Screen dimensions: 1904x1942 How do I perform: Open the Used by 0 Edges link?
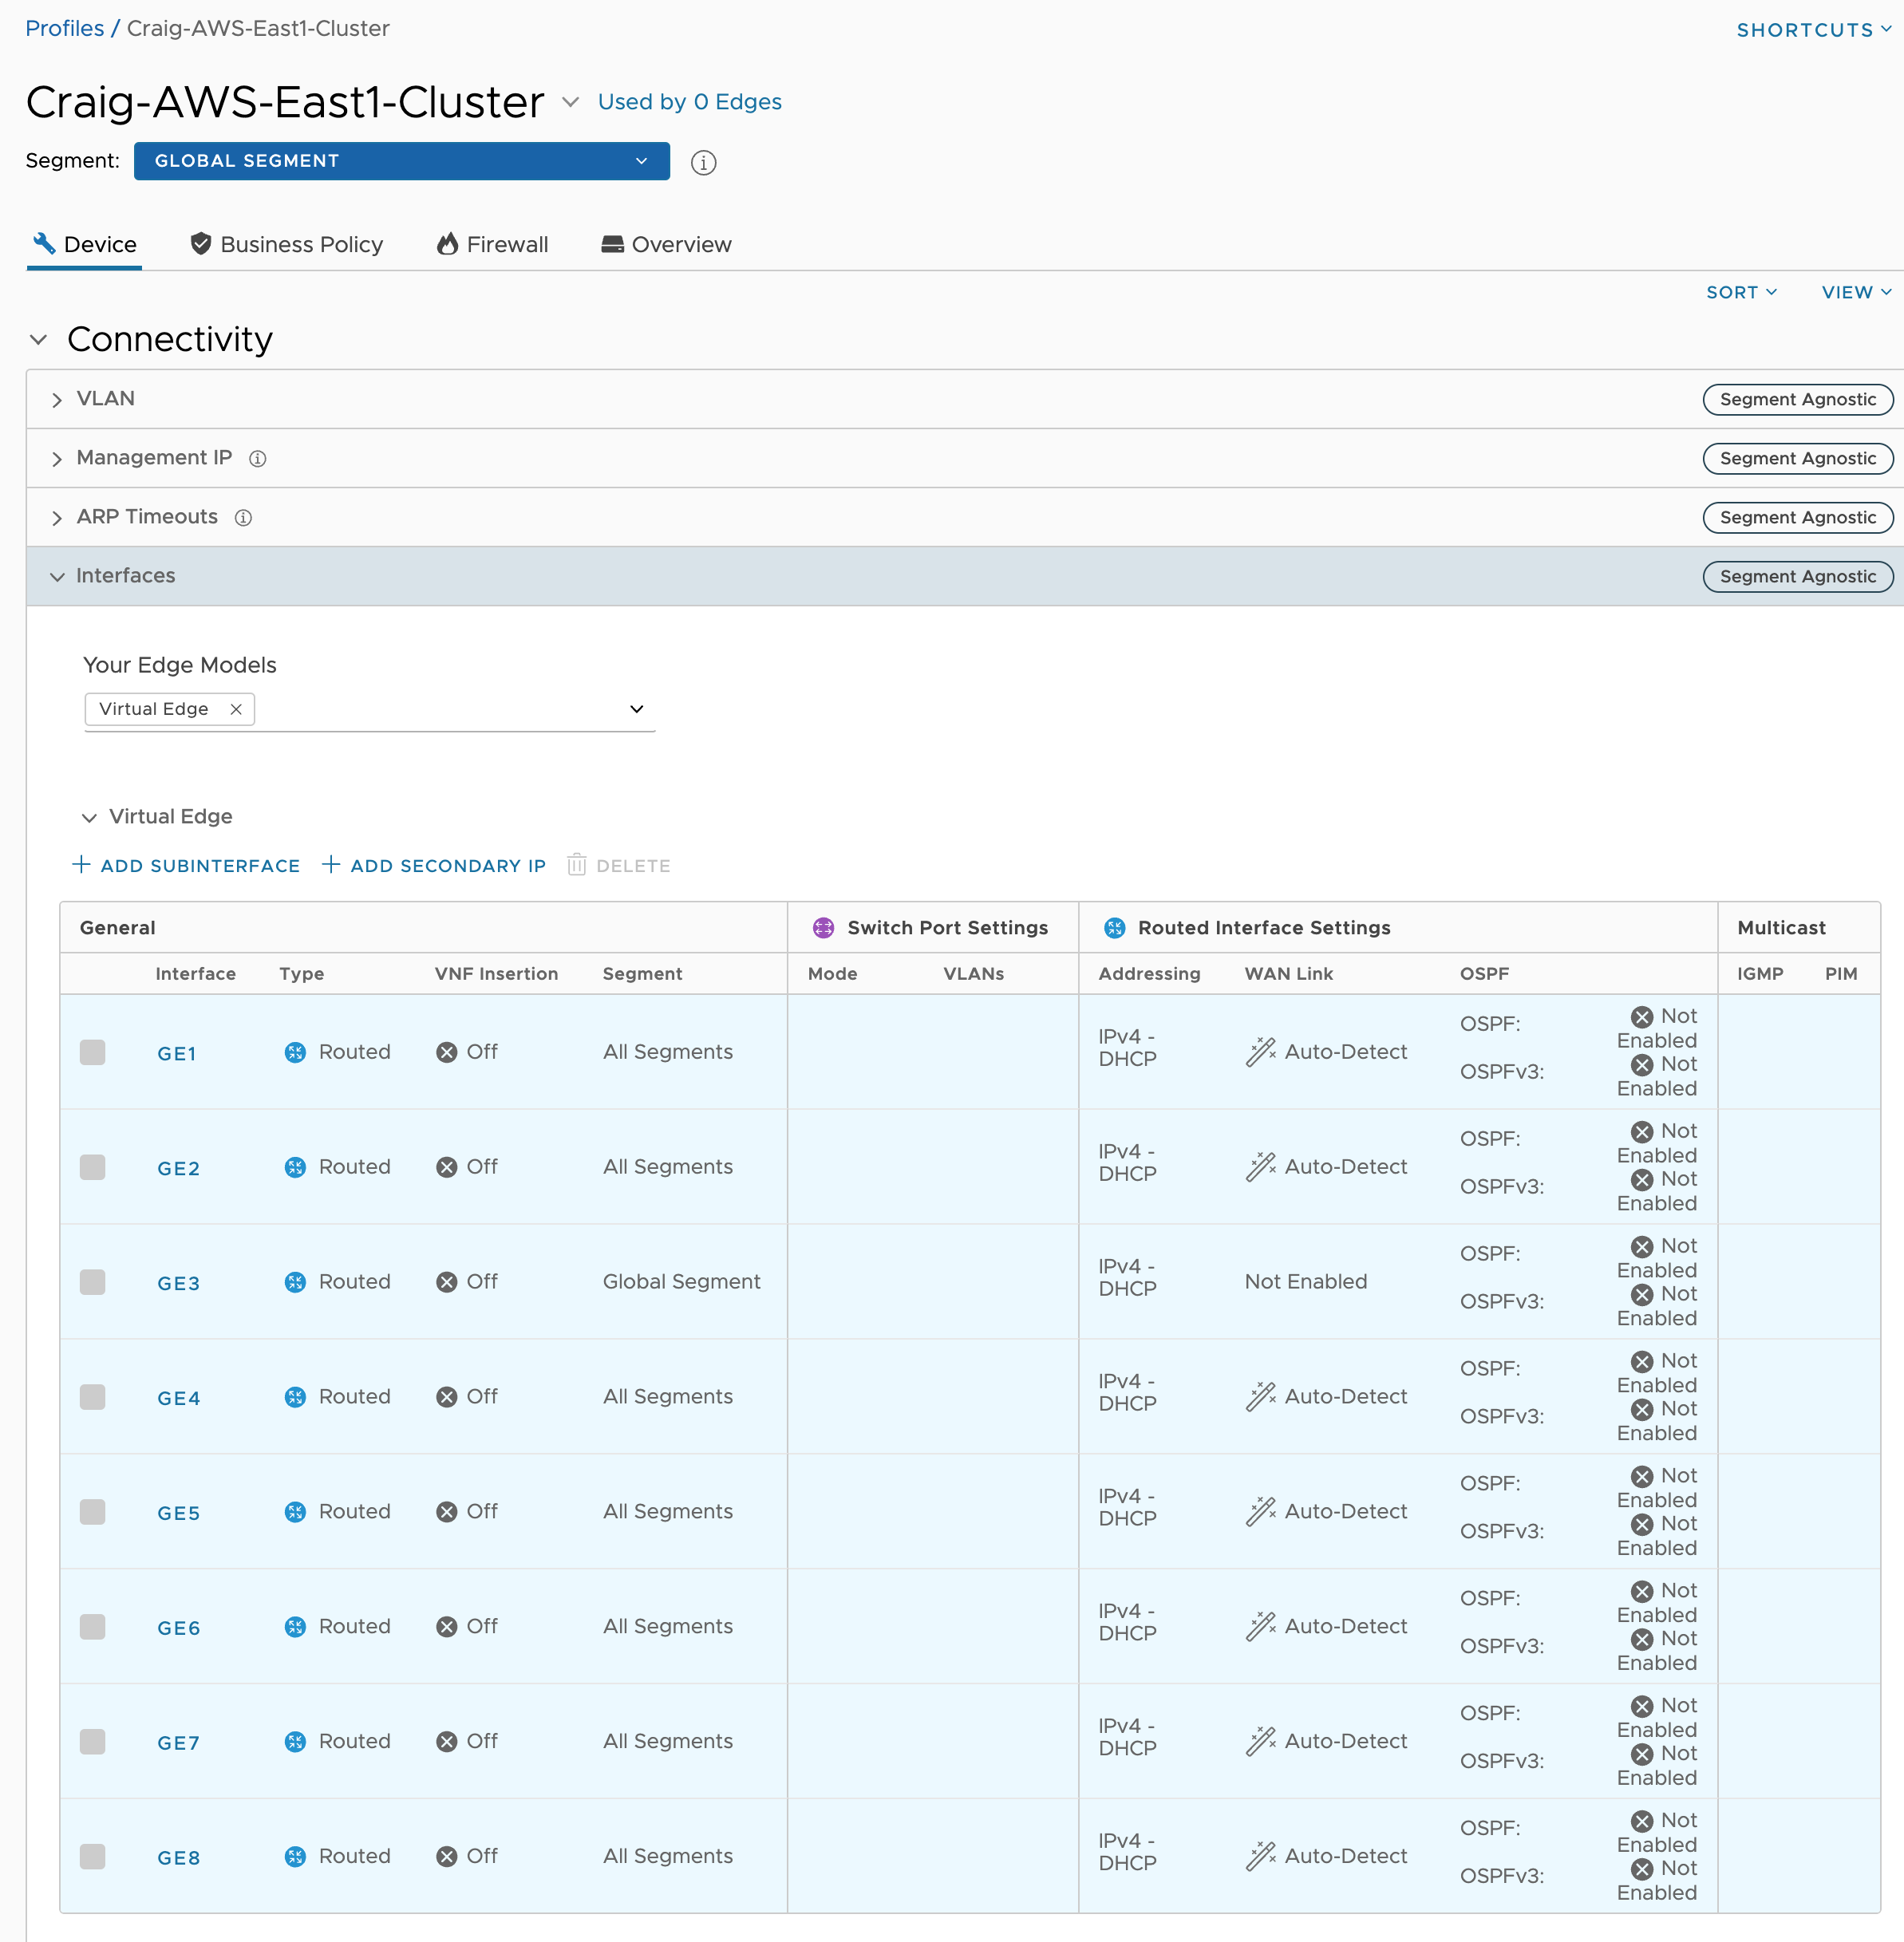(690, 102)
